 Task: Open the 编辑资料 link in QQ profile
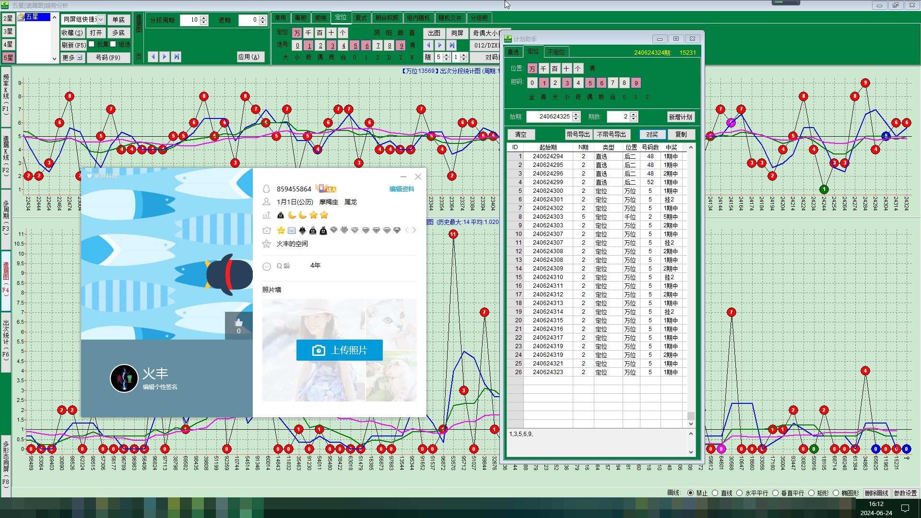click(402, 189)
